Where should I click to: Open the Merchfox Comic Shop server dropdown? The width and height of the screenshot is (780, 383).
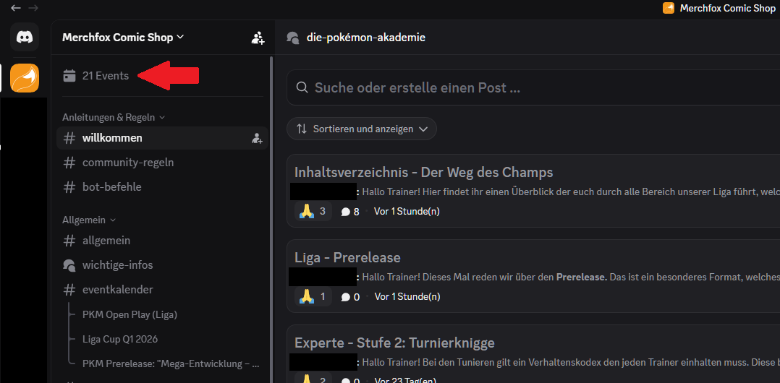click(x=123, y=38)
